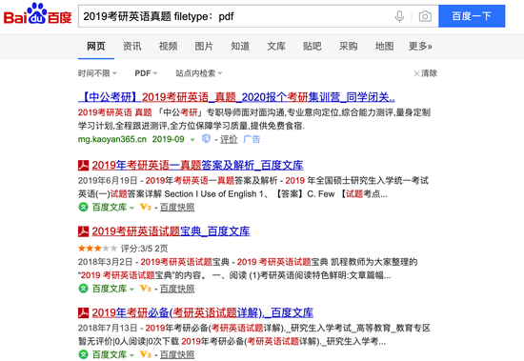Click the star rating for 2019考研英语试题宝典

pyautogui.click(x=97, y=249)
